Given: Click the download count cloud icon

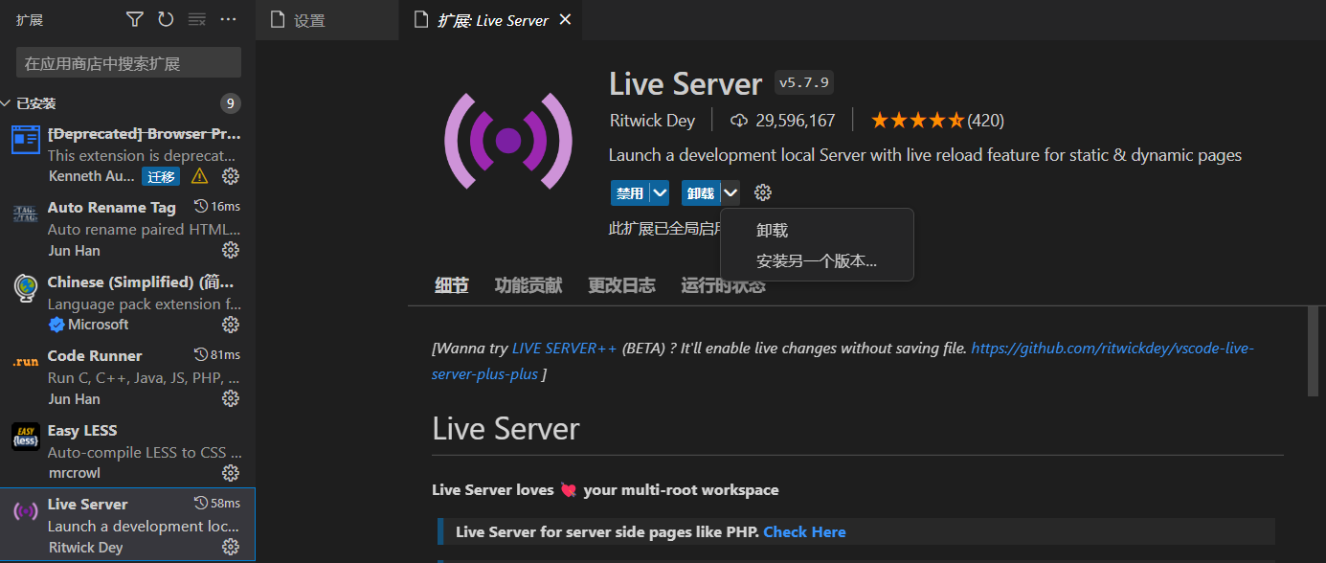Looking at the screenshot, I should pyautogui.click(x=739, y=121).
